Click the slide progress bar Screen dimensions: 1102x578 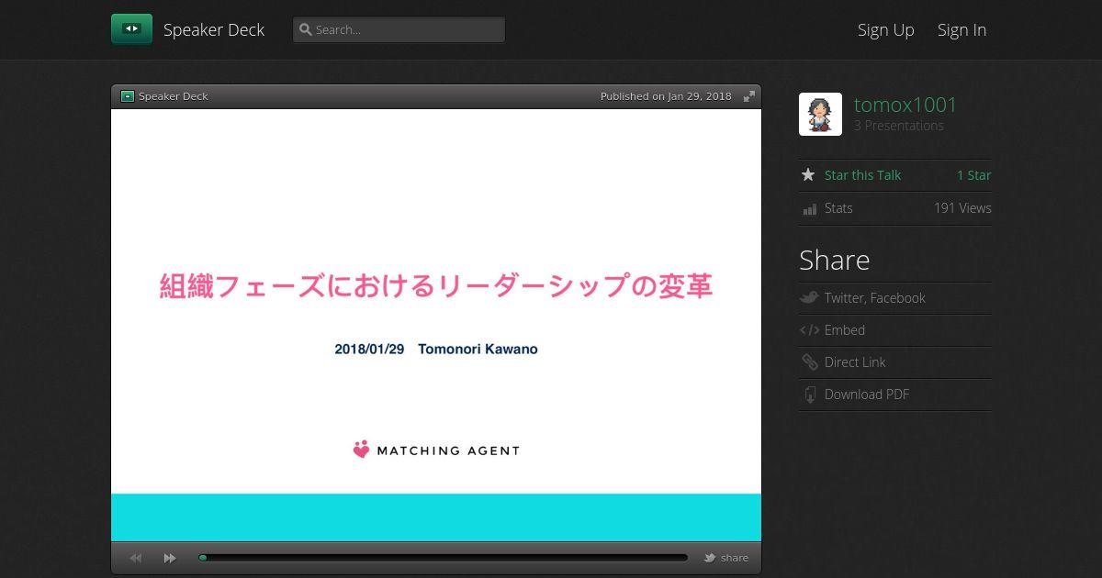point(443,558)
